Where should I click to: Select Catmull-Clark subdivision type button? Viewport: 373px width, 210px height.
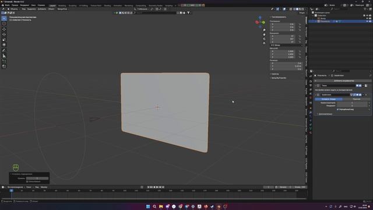pyautogui.click(x=329, y=99)
